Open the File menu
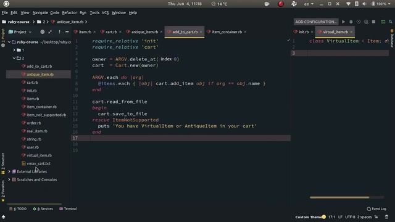The height and width of the screenshot is (222, 395). 4,12
